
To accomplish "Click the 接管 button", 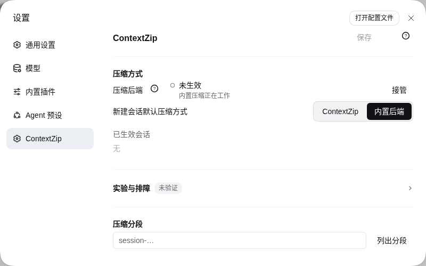I will coord(399,90).
